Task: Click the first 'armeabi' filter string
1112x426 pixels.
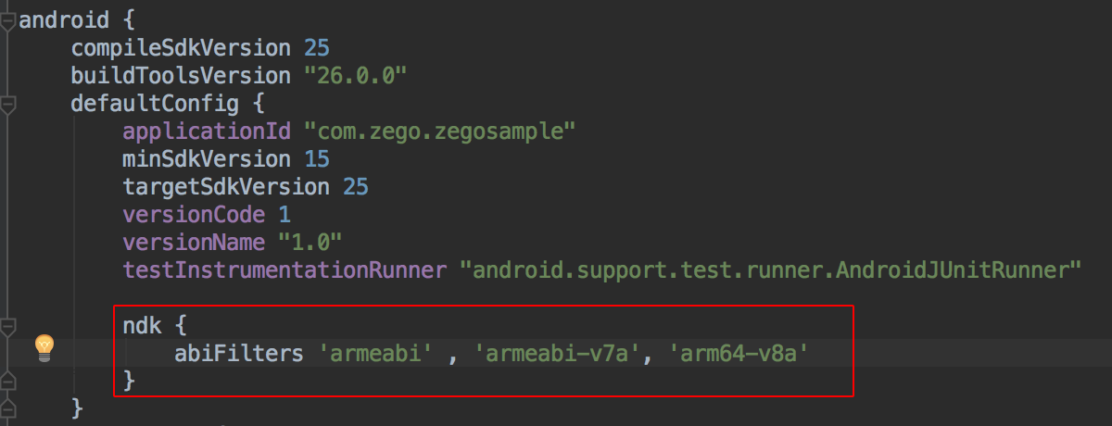Action: coord(376,354)
